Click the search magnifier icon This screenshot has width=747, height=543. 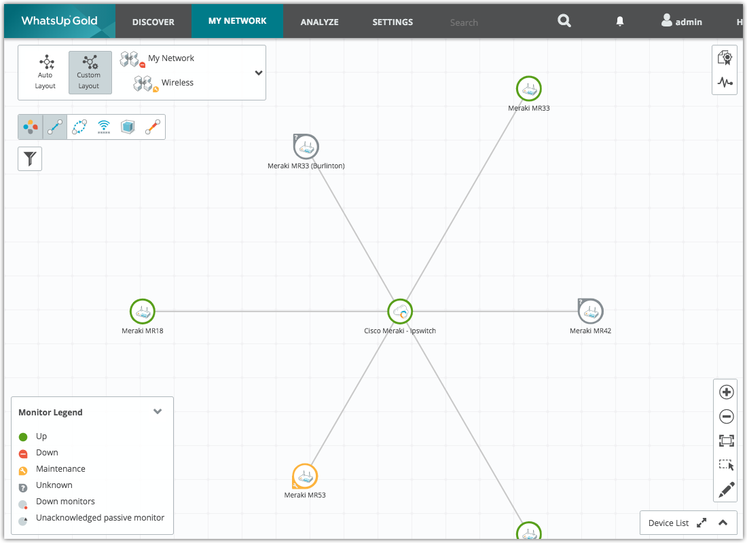tap(564, 21)
